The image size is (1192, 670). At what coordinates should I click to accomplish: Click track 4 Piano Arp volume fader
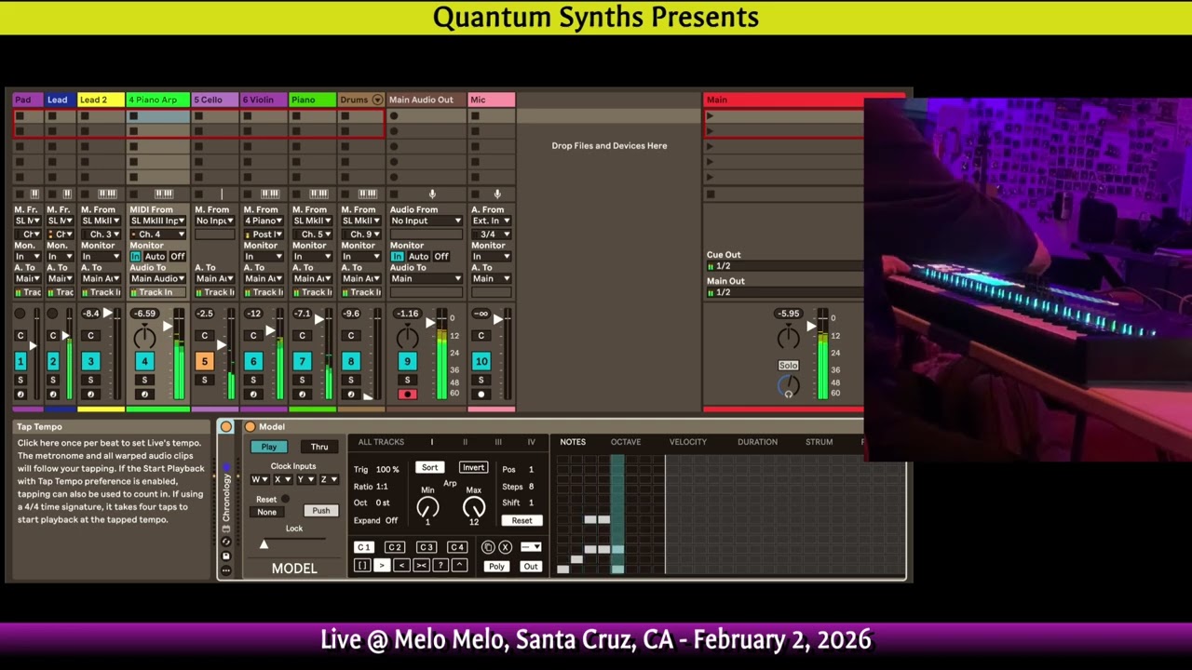167,326
